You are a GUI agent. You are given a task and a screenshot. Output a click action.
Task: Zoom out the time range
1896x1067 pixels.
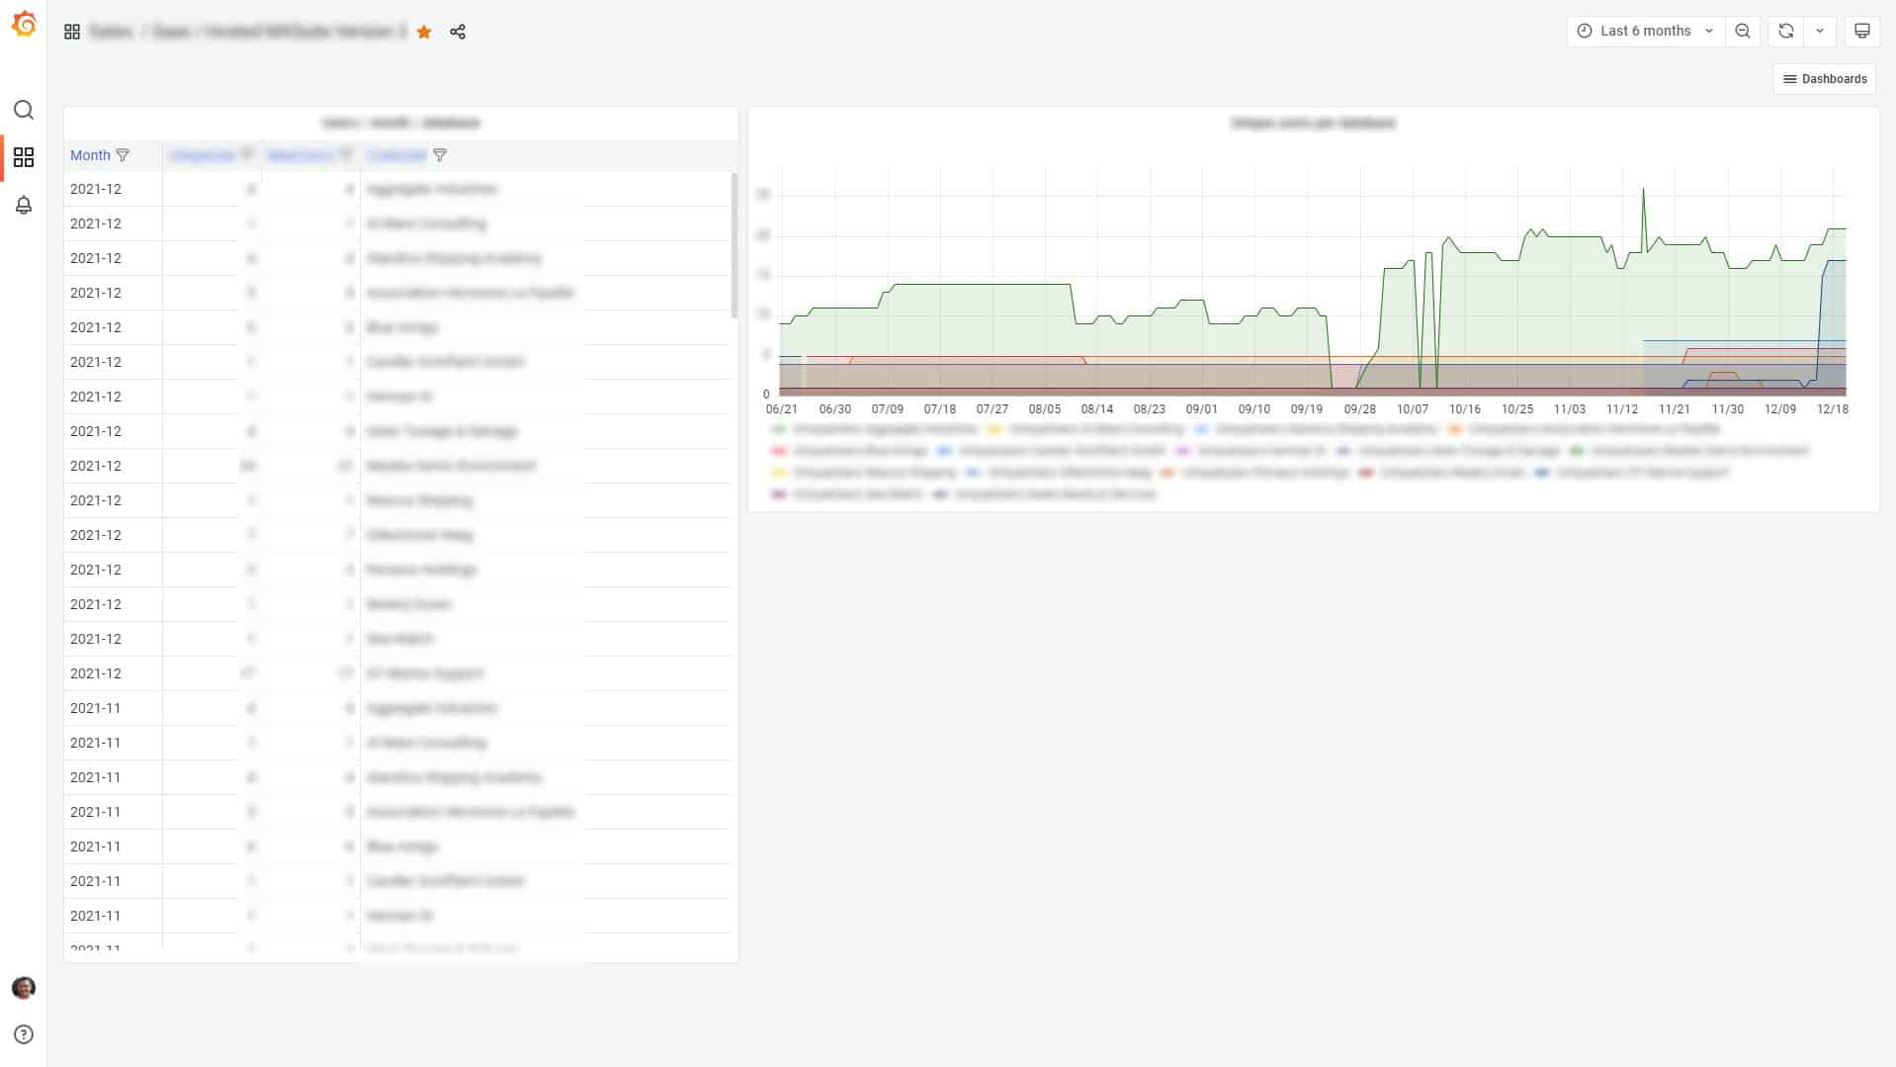point(1743,31)
